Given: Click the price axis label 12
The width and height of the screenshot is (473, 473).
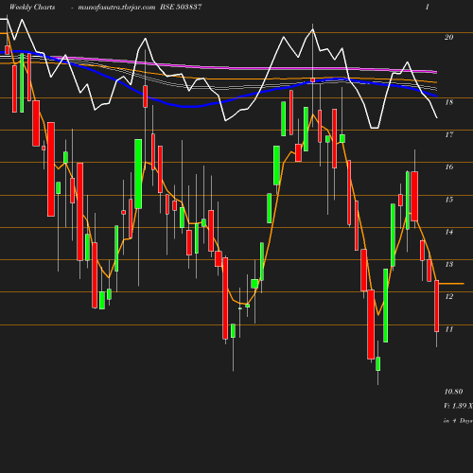Looking at the screenshot, I should point(448,296).
